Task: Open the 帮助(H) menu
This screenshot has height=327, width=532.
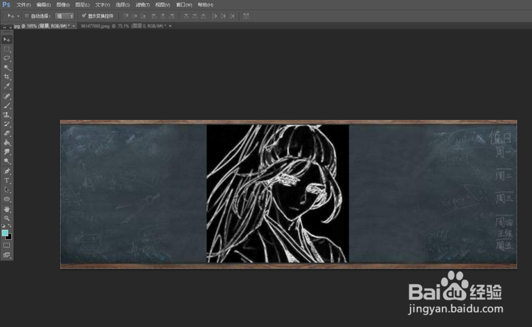Action: (x=205, y=5)
